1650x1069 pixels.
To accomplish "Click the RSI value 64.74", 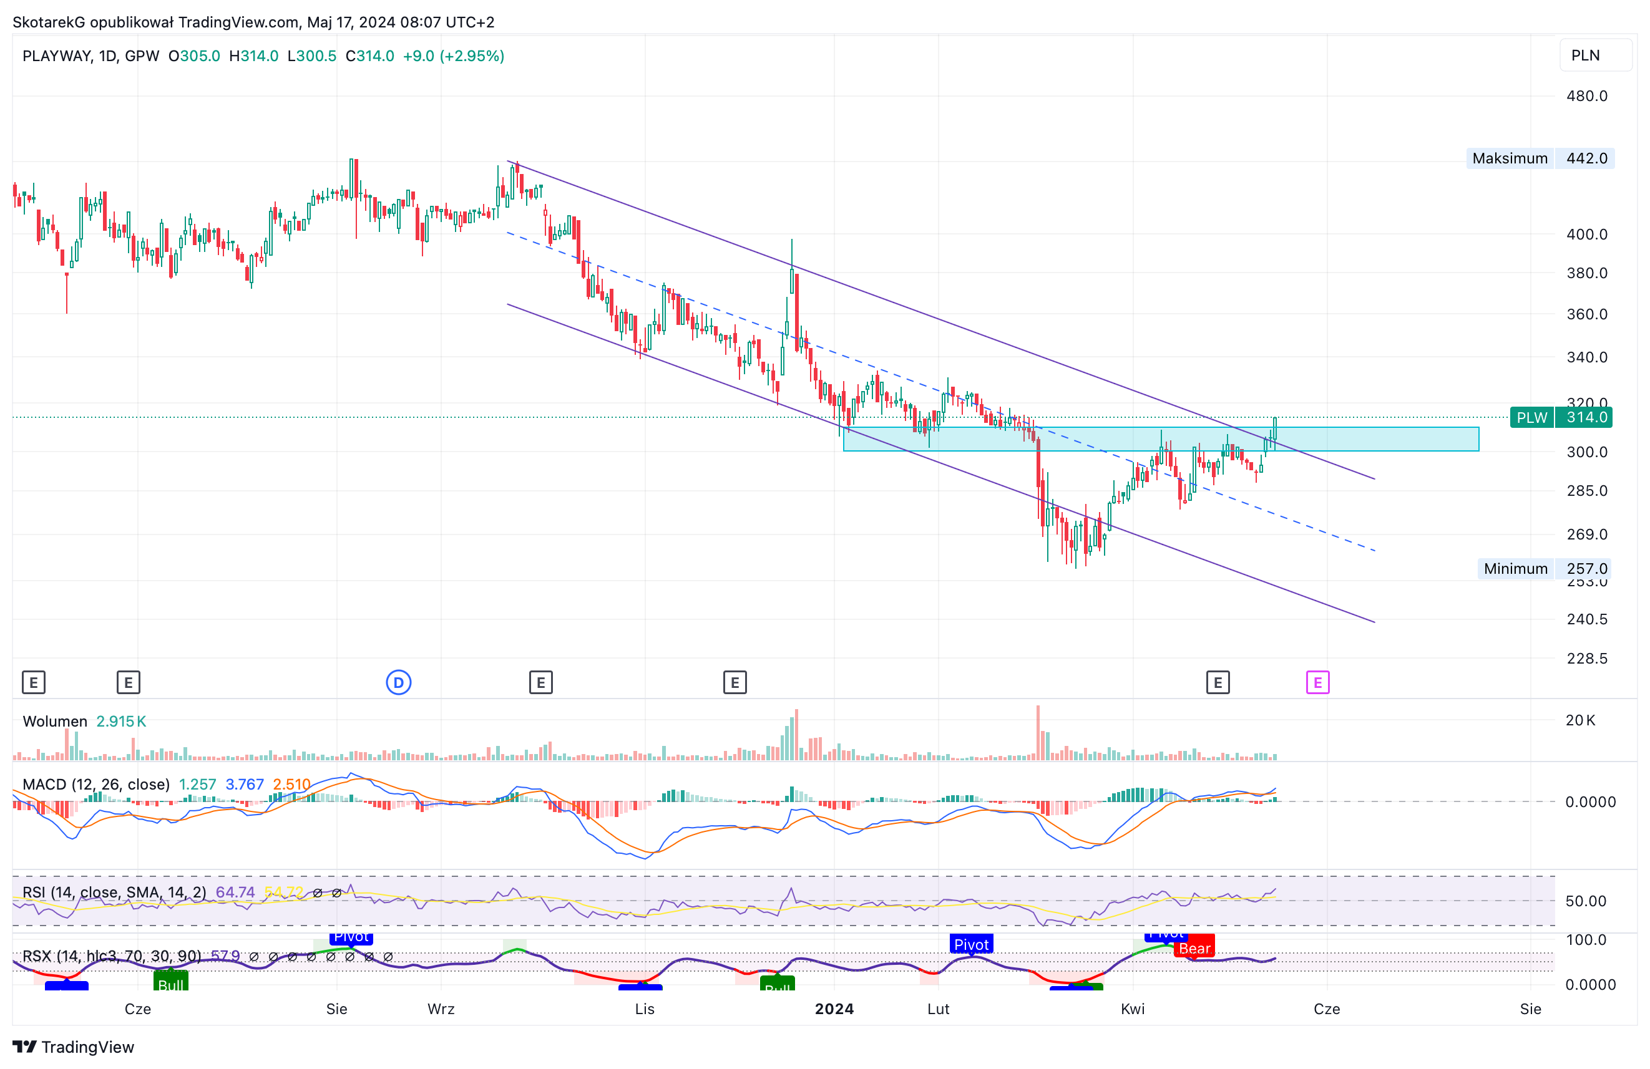I will coord(235,892).
